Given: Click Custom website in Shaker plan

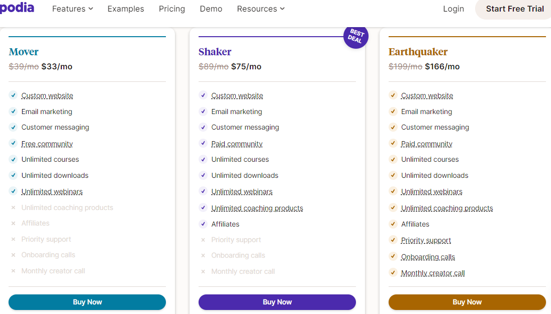Looking at the screenshot, I should (237, 95).
